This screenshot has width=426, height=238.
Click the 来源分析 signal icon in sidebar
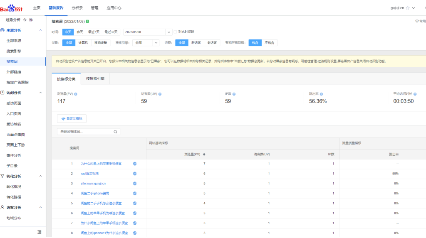pyautogui.click(x=2, y=30)
